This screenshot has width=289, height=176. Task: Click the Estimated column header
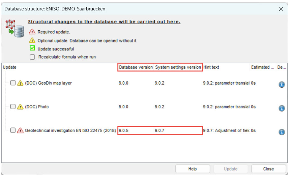[262, 67]
